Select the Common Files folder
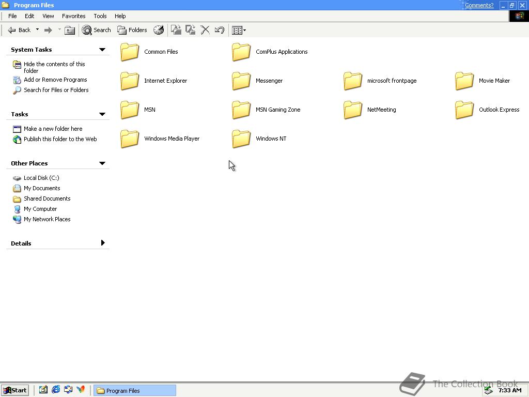This screenshot has height=397, width=529. click(149, 52)
